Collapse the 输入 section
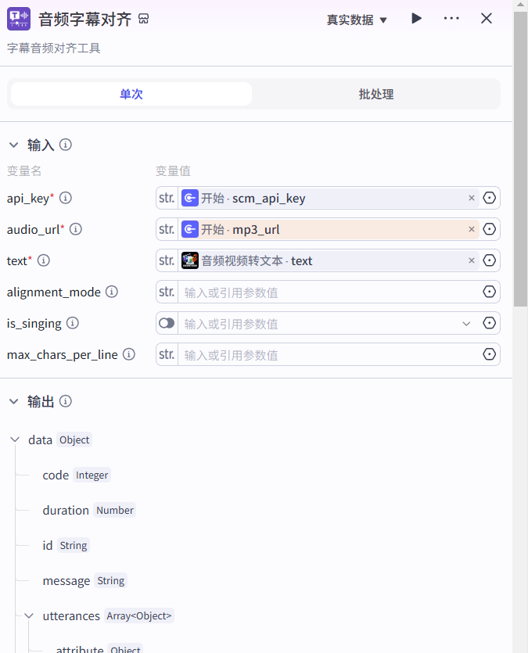The height and width of the screenshot is (653, 528). click(13, 145)
